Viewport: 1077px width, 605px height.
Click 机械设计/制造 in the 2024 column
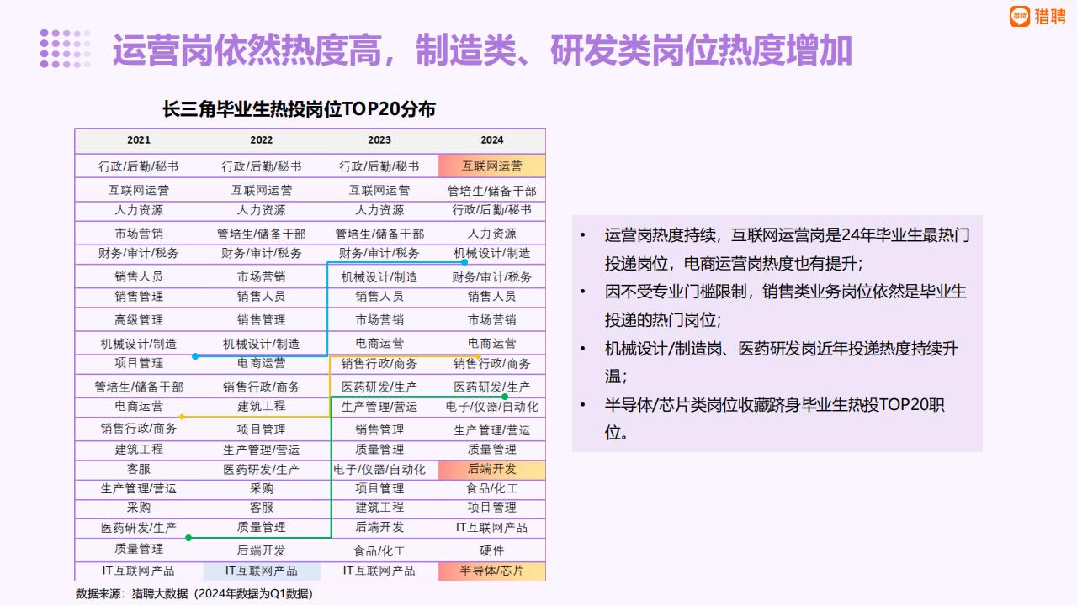click(492, 253)
